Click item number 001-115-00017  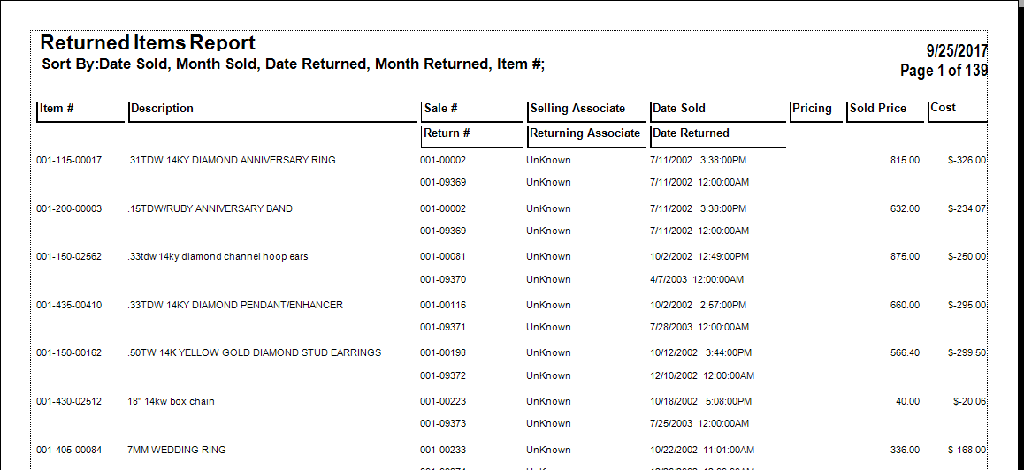(x=69, y=161)
